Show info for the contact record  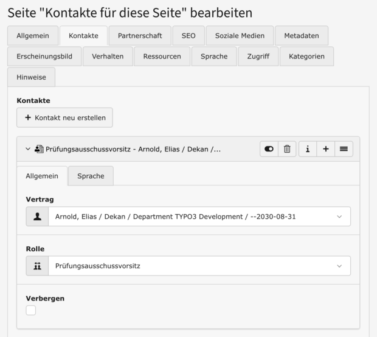pos(308,149)
